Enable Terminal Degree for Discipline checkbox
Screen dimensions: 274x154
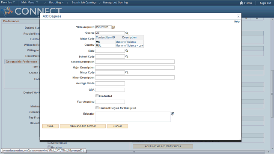coord(97,108)
